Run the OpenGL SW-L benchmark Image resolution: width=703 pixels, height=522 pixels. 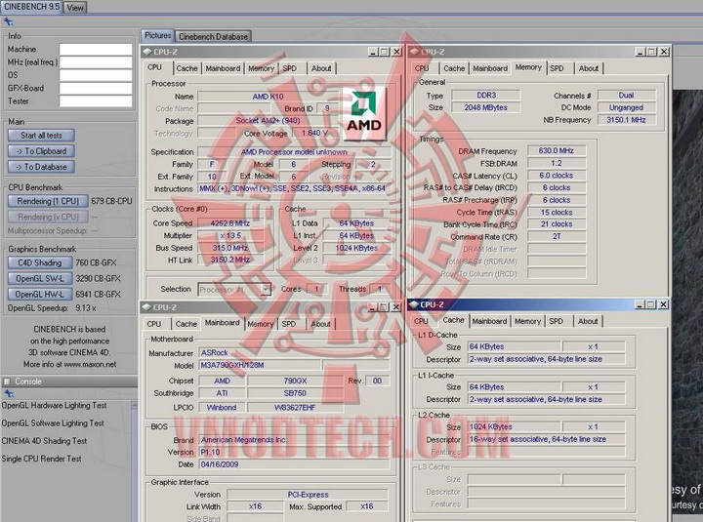(40, 278)
